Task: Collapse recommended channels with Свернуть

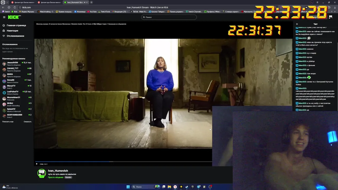Action: click(27, 122)
